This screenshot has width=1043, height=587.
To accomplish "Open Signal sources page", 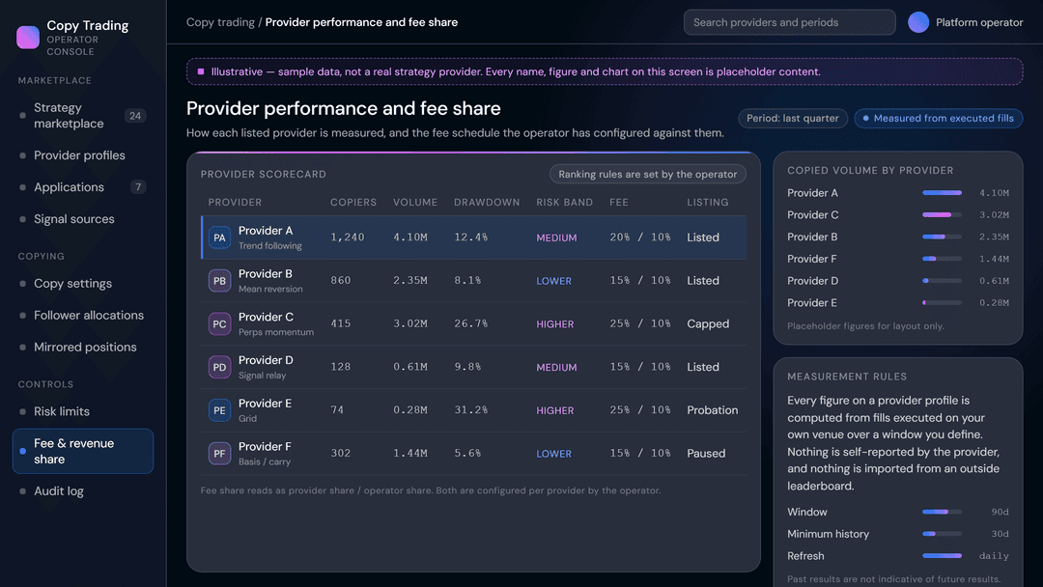I will coord(82,219).
